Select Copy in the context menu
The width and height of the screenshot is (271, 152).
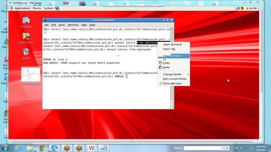click(x=174, y=63)
